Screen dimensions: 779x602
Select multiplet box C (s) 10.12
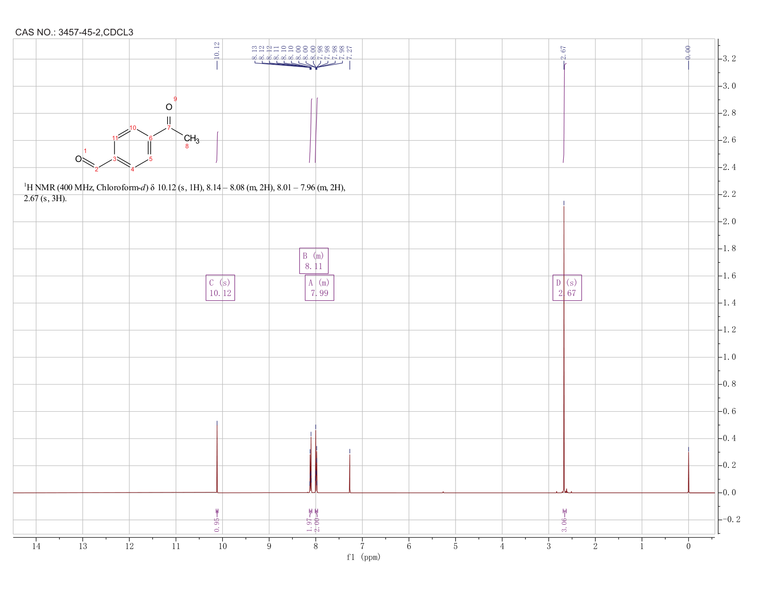[220, 288]
